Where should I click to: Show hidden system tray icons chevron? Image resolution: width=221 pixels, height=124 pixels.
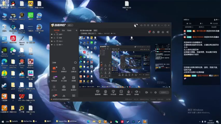tap(200, 122)
